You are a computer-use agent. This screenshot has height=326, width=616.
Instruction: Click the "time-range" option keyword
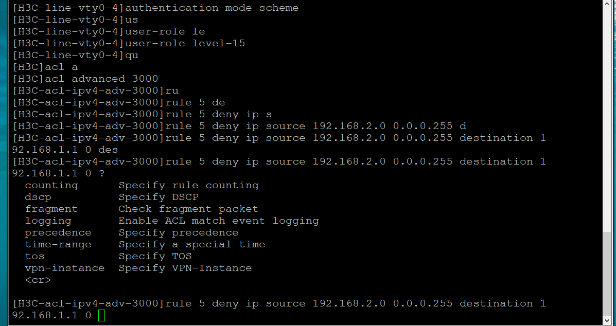coord(58,244)
